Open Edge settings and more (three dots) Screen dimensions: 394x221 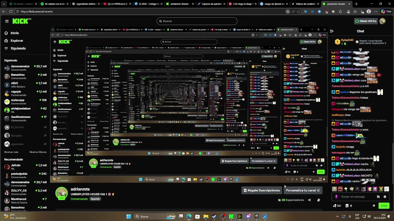pos(376,11)
